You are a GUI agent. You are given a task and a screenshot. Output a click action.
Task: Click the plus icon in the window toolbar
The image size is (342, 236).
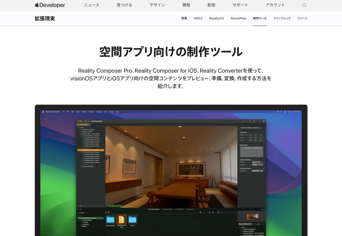(x=260, y=121)
